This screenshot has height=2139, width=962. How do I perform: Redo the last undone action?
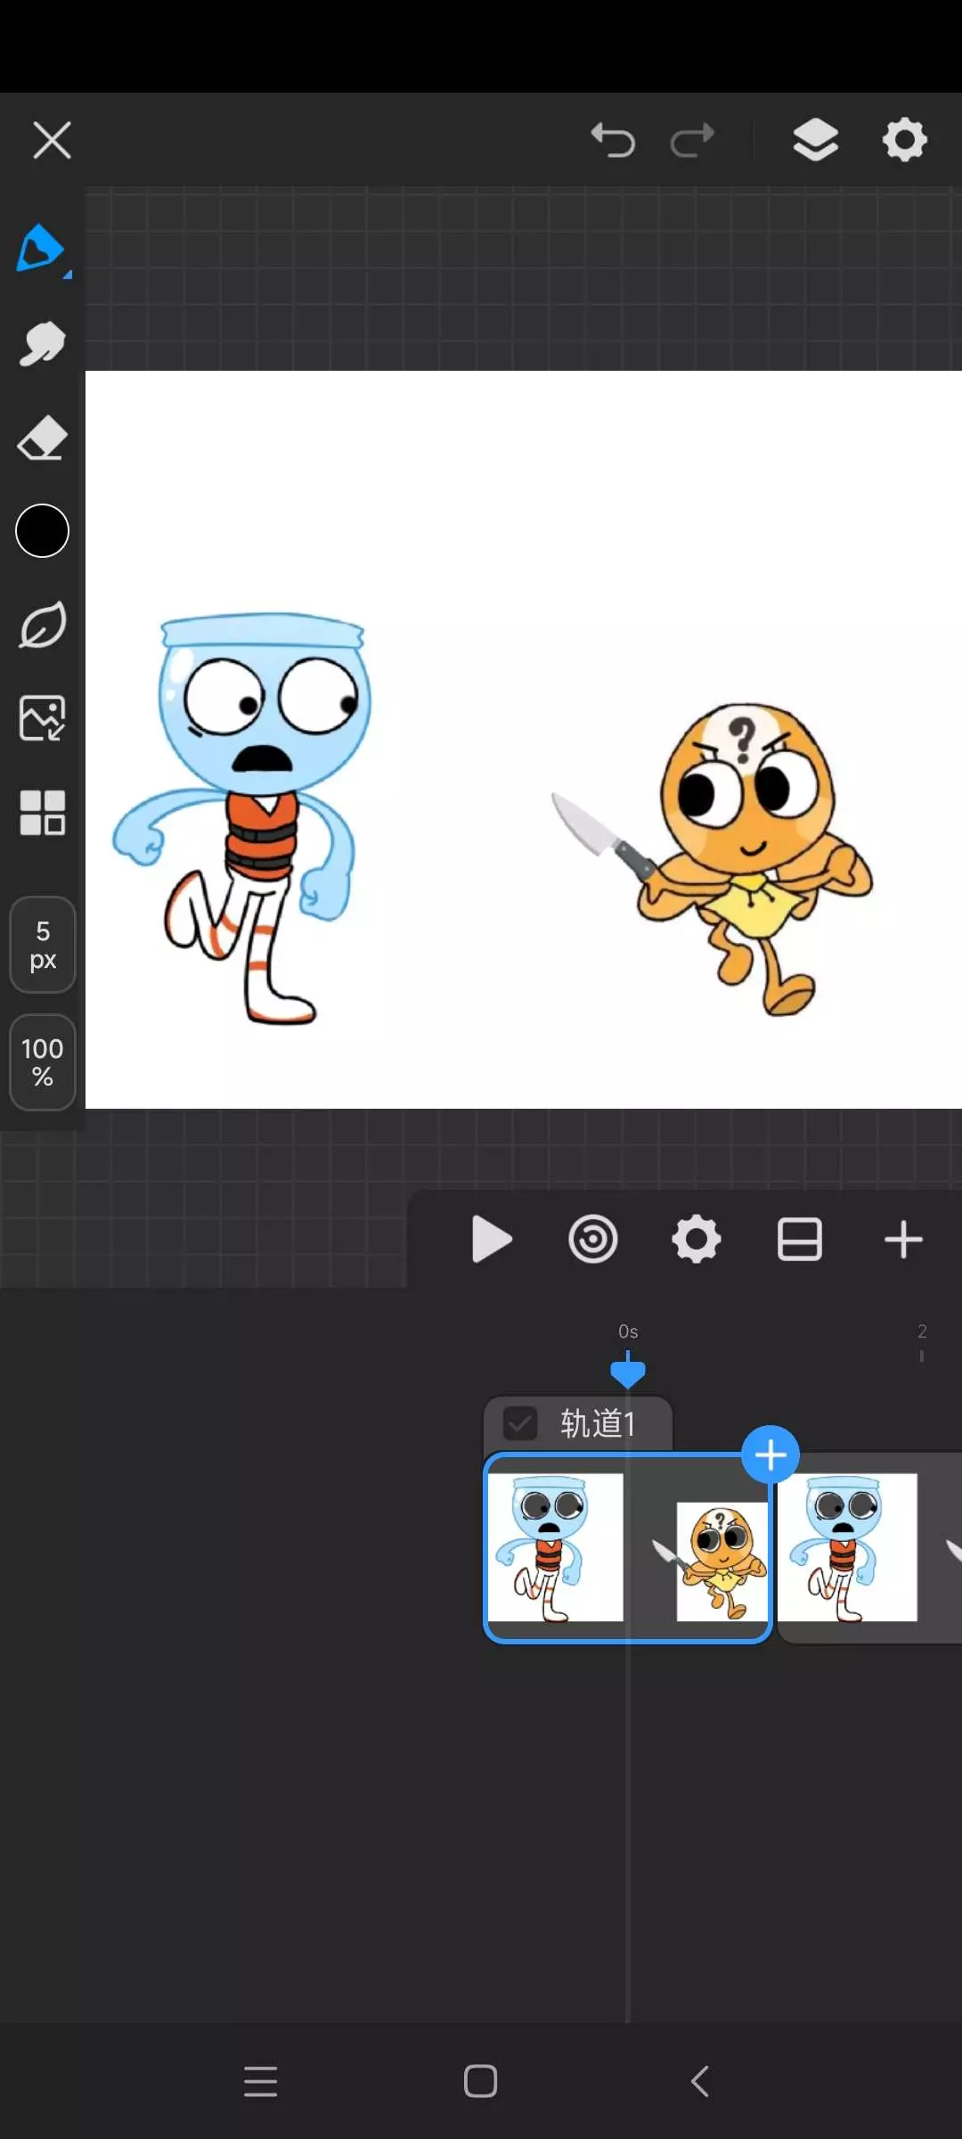tap(693, 140)
